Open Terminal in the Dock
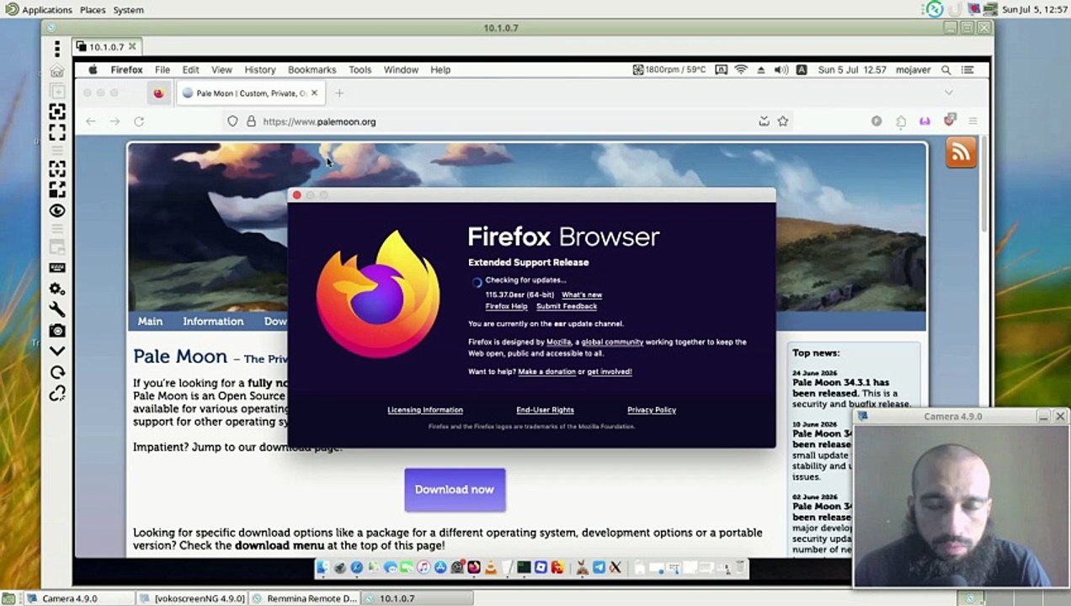 coord(524,568)
